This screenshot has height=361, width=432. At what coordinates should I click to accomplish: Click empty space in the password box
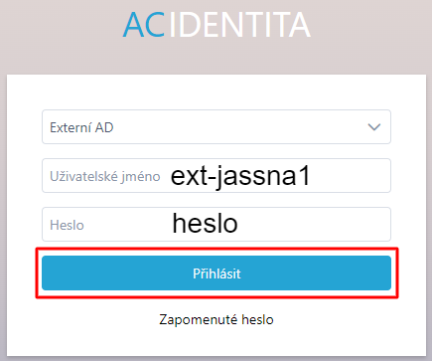(315, 225)
